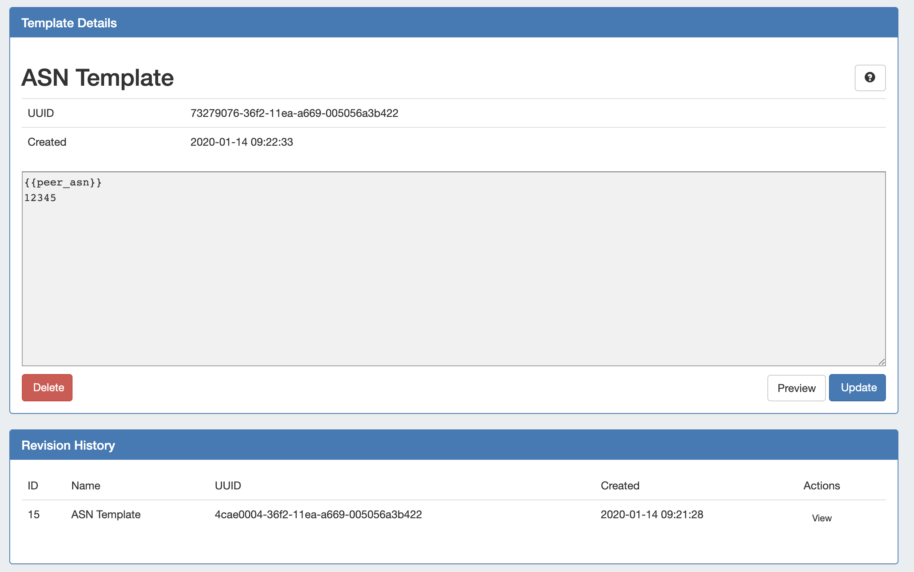Image resolution: width=914 pixels, height=572 pixels.
Task: Click the UUID column header in revisions
Action: coord(228,485)
